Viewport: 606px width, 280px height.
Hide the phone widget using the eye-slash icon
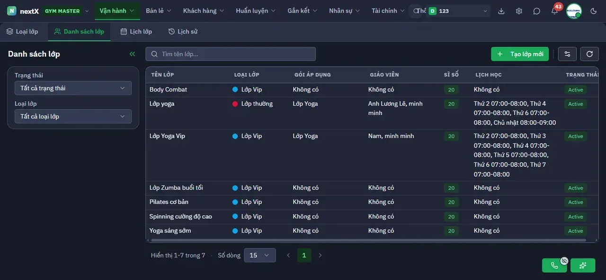(564, 261)
